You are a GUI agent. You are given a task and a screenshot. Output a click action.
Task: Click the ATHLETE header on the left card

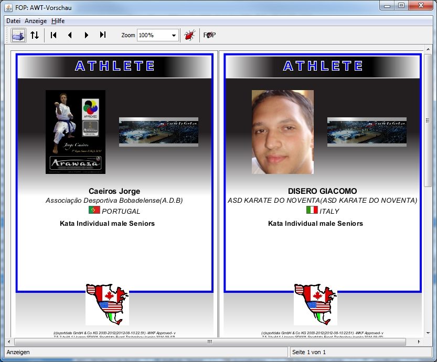point(114,66)
